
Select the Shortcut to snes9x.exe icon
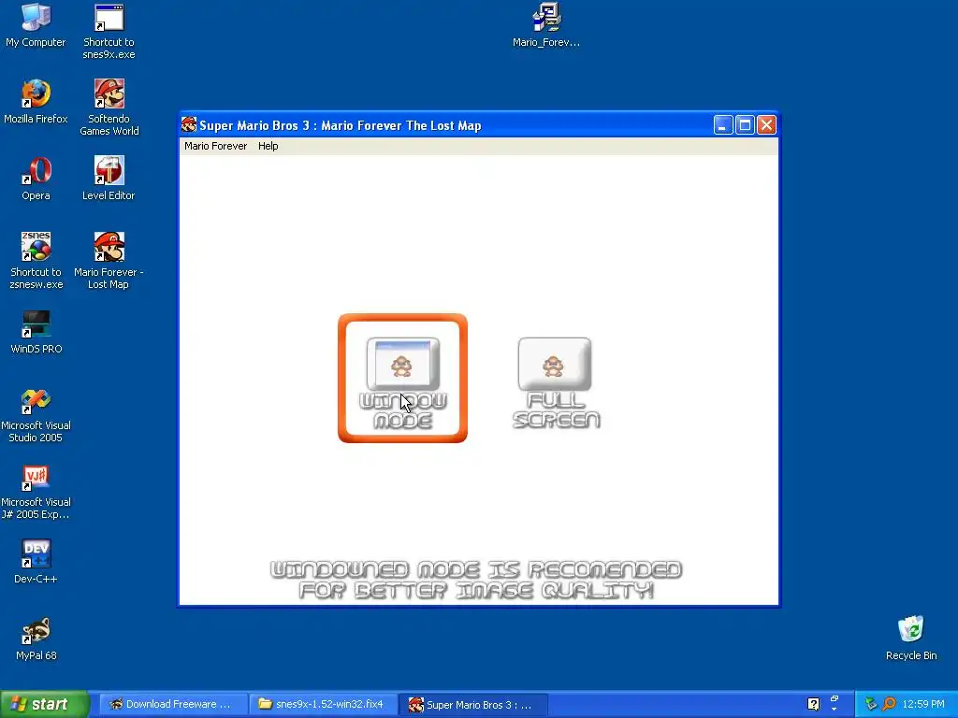[109, 32]
